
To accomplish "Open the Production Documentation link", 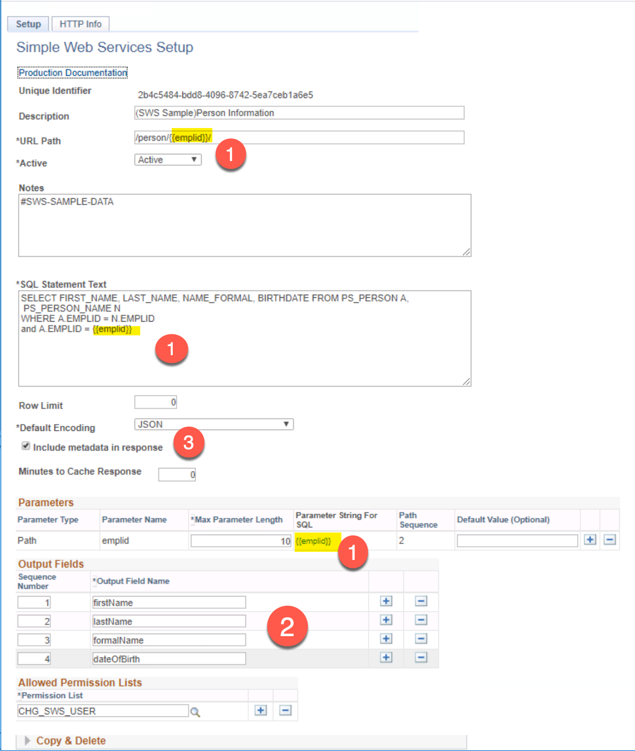I will click(73, 73).
